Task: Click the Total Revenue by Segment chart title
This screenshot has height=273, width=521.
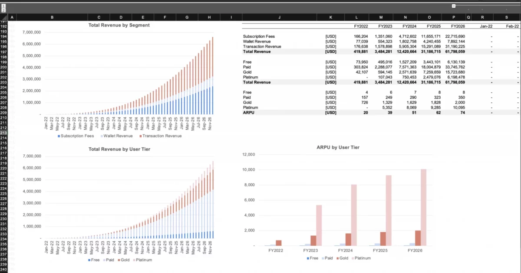Action: click(119, 25)
